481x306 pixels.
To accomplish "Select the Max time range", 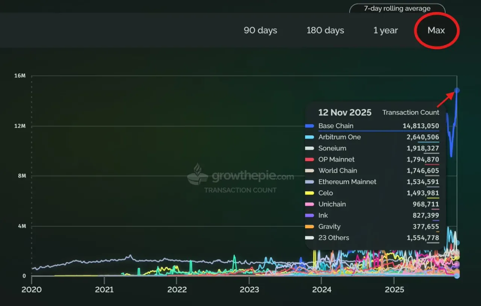I will (436, 30).
